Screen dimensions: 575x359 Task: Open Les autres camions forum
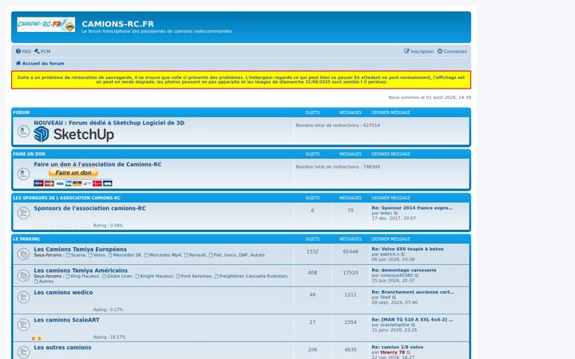[x=62, y=347]
